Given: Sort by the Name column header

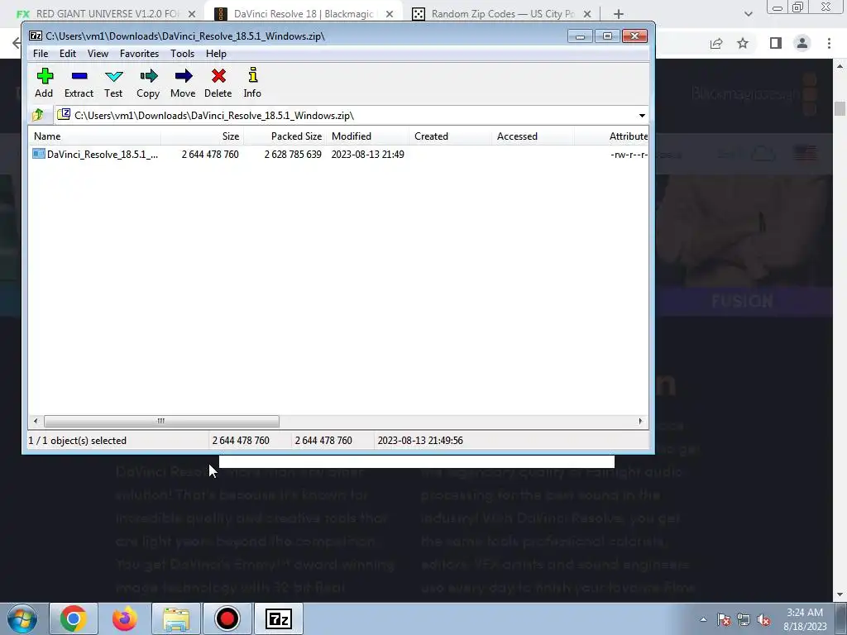Looking at the screenshot, I should [x=94, y=136].
